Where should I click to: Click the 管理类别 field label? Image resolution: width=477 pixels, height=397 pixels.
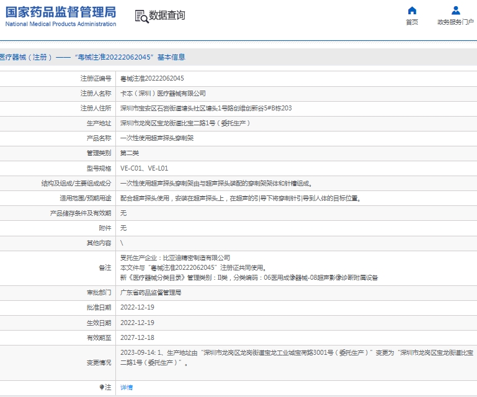coord(99,153)
